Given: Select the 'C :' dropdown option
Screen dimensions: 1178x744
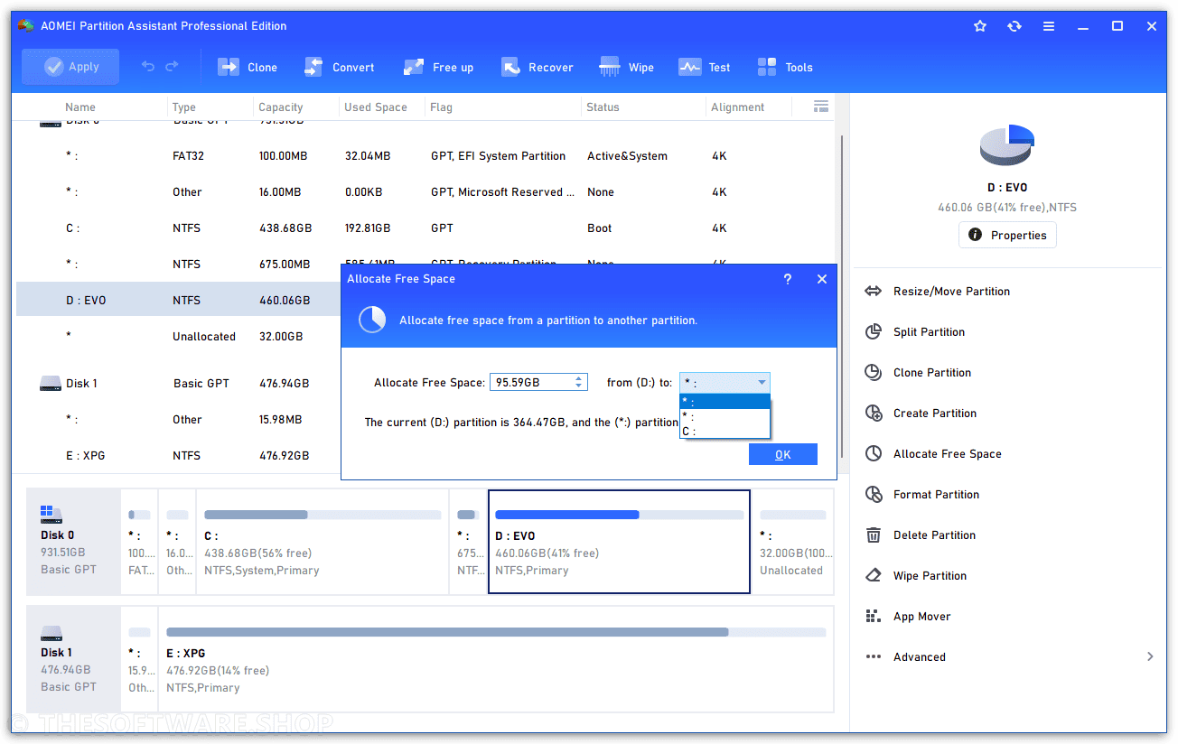Looking at the screenshot, I should (725, 431).
